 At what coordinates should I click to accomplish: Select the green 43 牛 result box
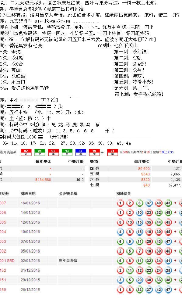(67, 152)
